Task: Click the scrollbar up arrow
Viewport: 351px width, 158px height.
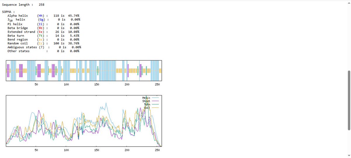Action: (x=349, y=2)
